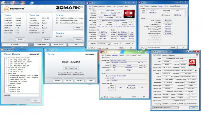The image size is (202, 115).
Task: Click the Bus Interface question mark icon
Action: pos(197,76)
